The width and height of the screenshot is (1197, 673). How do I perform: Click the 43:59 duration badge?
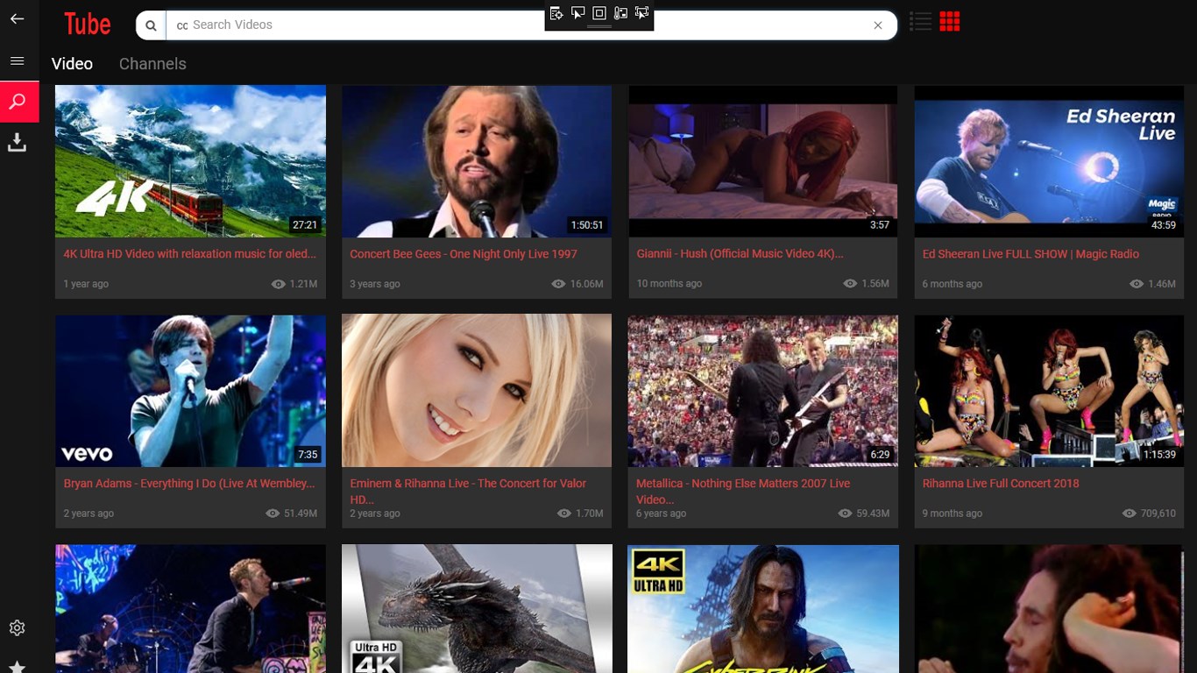pos(1164,225)
